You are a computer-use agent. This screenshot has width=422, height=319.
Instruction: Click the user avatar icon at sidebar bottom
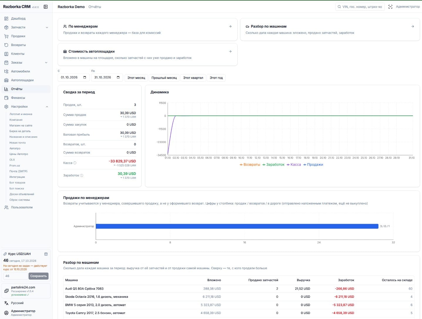tap(6, 313)
